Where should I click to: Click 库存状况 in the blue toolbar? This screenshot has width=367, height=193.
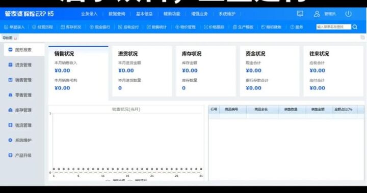coord(71,27)
